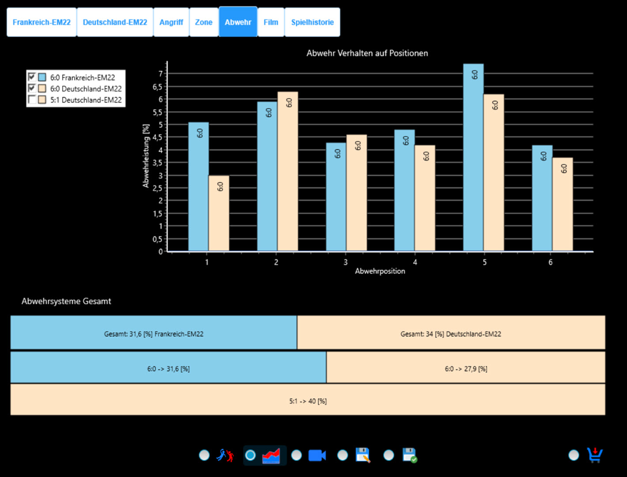Go to the Frankreich-EM22 tab

coord(42,22)
